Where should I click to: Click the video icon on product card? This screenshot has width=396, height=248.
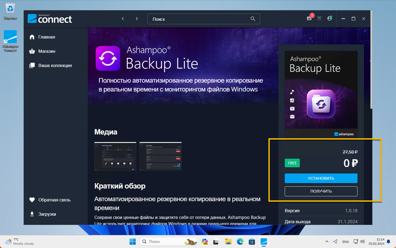(x=292, y=108)
